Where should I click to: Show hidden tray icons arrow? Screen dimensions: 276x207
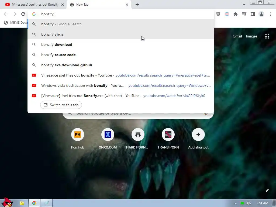[x=236, y=203]
